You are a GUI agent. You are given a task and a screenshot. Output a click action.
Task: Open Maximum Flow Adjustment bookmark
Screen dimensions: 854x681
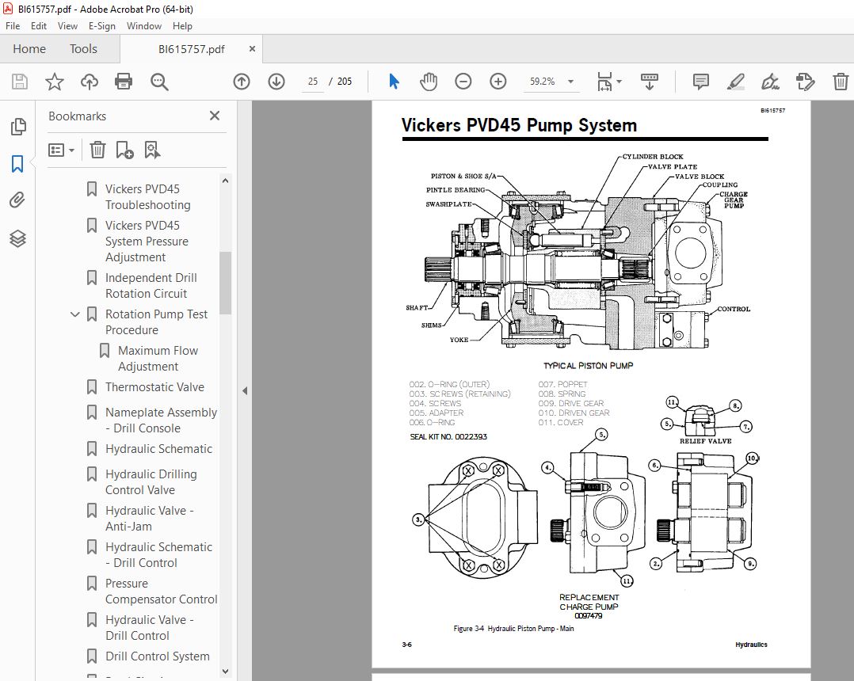pos(158,359)
